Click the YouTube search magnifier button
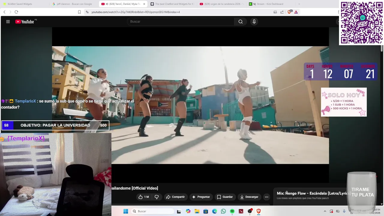This screenshot has width=384, height=216. tap(241, 22)
